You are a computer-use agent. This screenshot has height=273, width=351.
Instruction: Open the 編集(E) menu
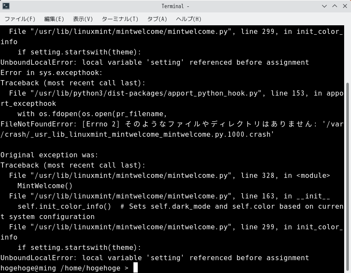click(x=54, y=19)
